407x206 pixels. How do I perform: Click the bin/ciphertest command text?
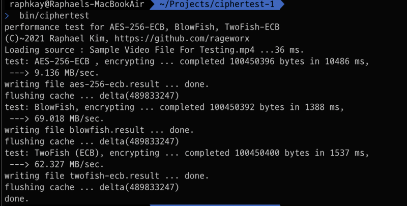[54, 16]
